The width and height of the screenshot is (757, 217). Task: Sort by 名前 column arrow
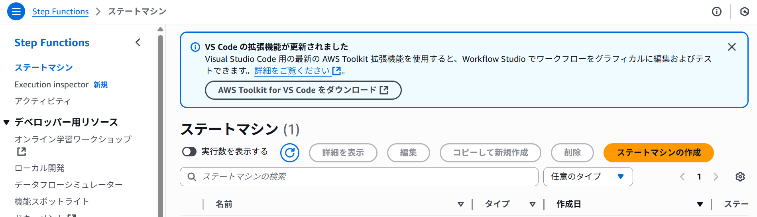pos(461,204)
